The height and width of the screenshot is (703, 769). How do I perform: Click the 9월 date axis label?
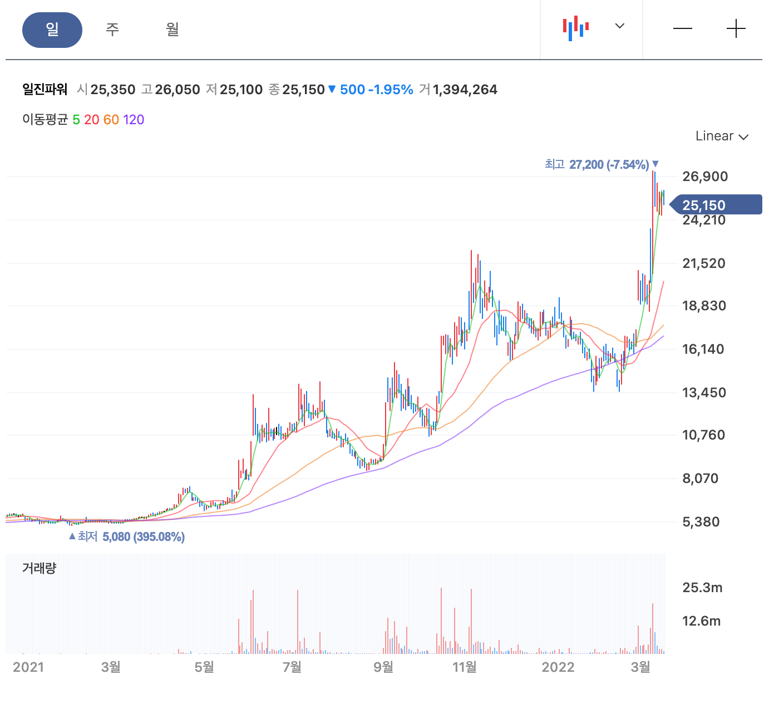[x=383, y=667]
